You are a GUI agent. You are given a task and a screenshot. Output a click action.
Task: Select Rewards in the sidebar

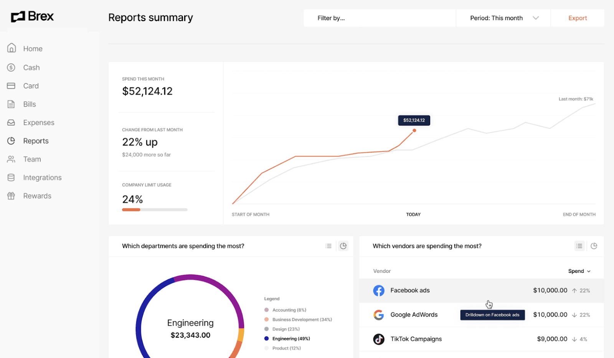point(37,196)
